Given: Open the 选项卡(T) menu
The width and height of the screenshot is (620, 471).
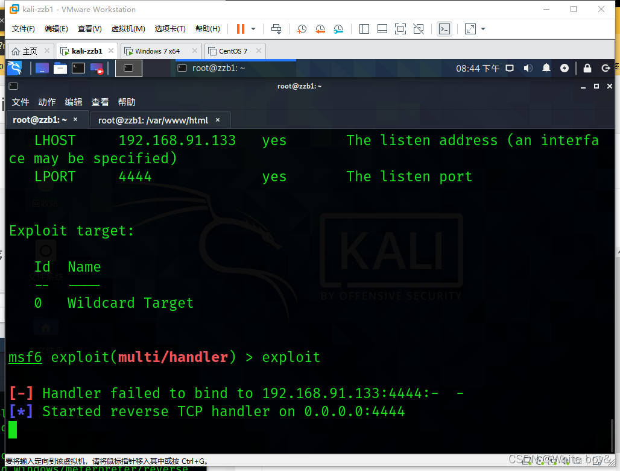Looking at the screenshot, I should [x=170, y=29].
